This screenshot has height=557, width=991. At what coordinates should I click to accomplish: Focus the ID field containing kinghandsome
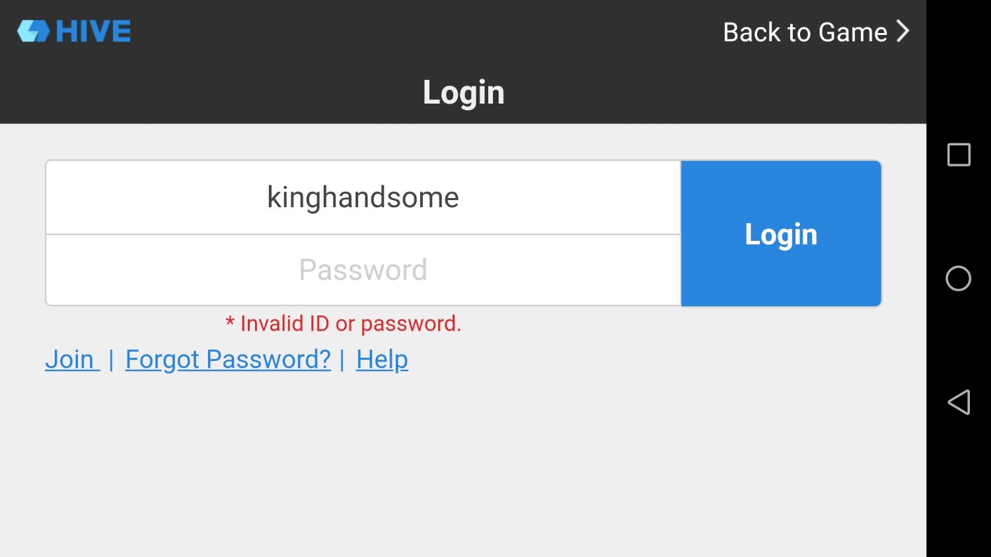[x=363, y=197]
